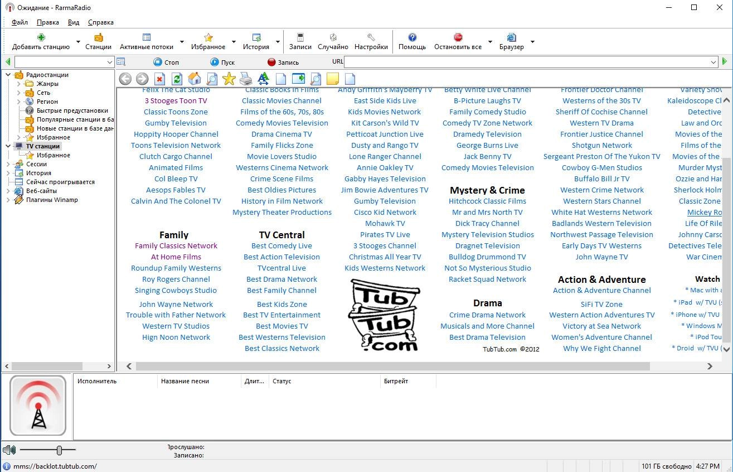Open Настройки settings from the toolbar
This screenshot has width=733, height=472.
click(x=371, y=37)
